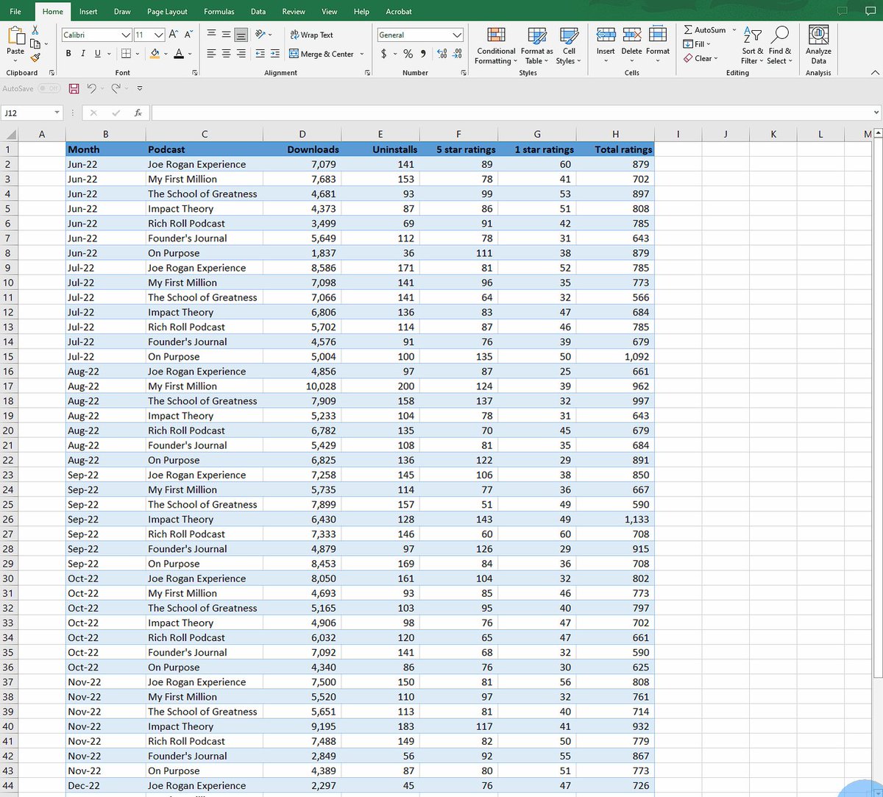Open the font name Calibri dropdown
This screenshot has height=797, width=883.
[126, 35]
